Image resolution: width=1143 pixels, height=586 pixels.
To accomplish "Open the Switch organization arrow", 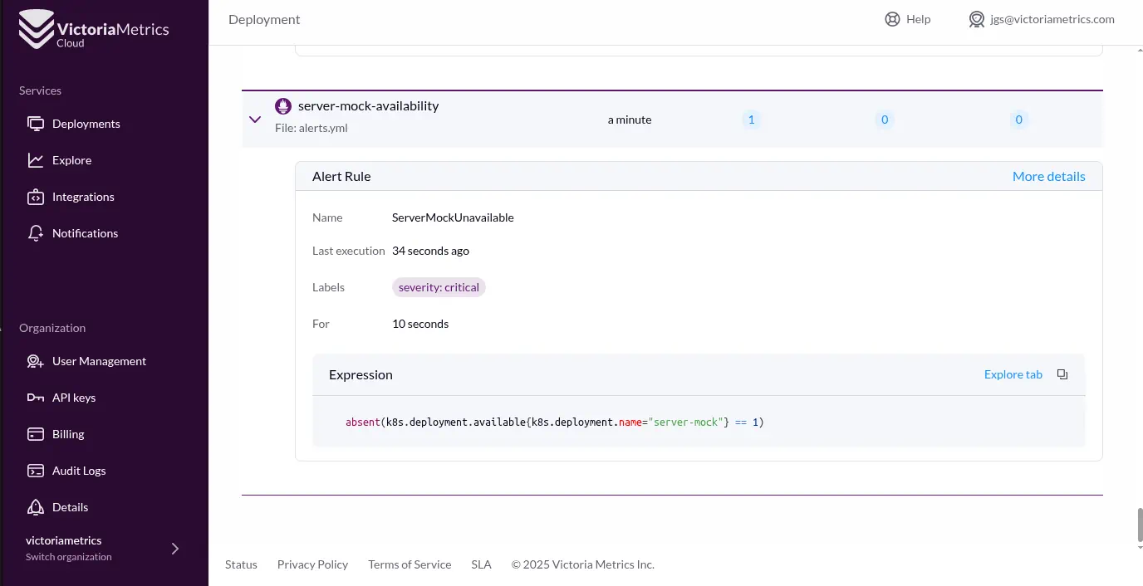I will click(174, 549).
